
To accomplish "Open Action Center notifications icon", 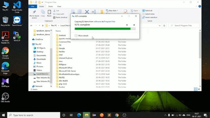I will (205, 115).
